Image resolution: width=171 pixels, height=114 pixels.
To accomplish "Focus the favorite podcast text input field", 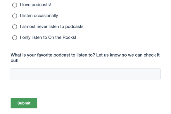I will (85, 74).
